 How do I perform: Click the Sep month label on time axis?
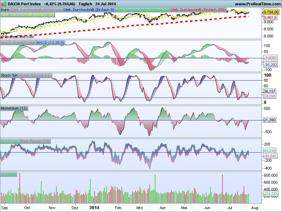5,208
